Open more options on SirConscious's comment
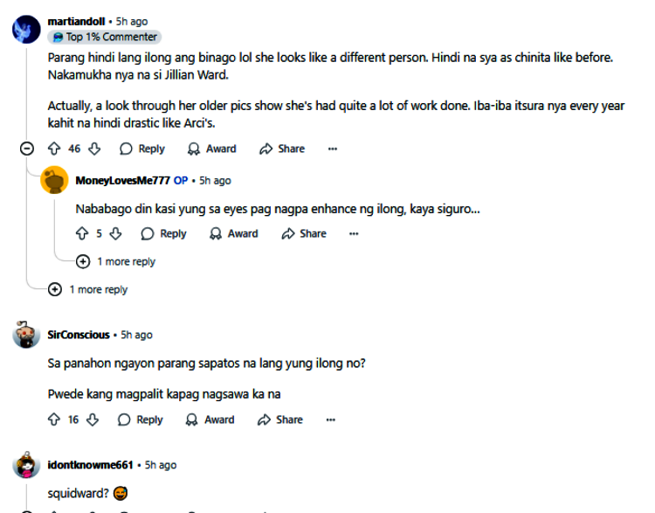 tap(331, 419)
